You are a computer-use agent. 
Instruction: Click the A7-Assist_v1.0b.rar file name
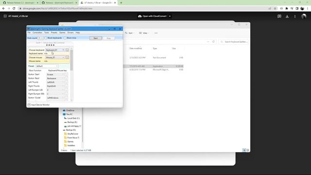(18, 16)
